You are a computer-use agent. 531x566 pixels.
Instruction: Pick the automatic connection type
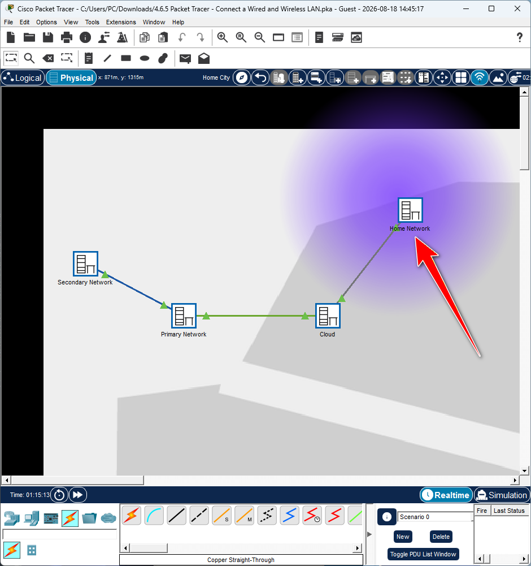[132, 515]
